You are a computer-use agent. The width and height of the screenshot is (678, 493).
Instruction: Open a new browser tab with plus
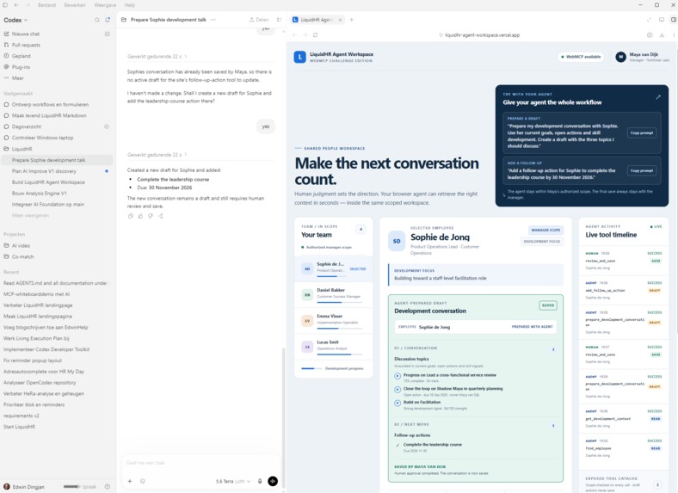pos(352,20)
